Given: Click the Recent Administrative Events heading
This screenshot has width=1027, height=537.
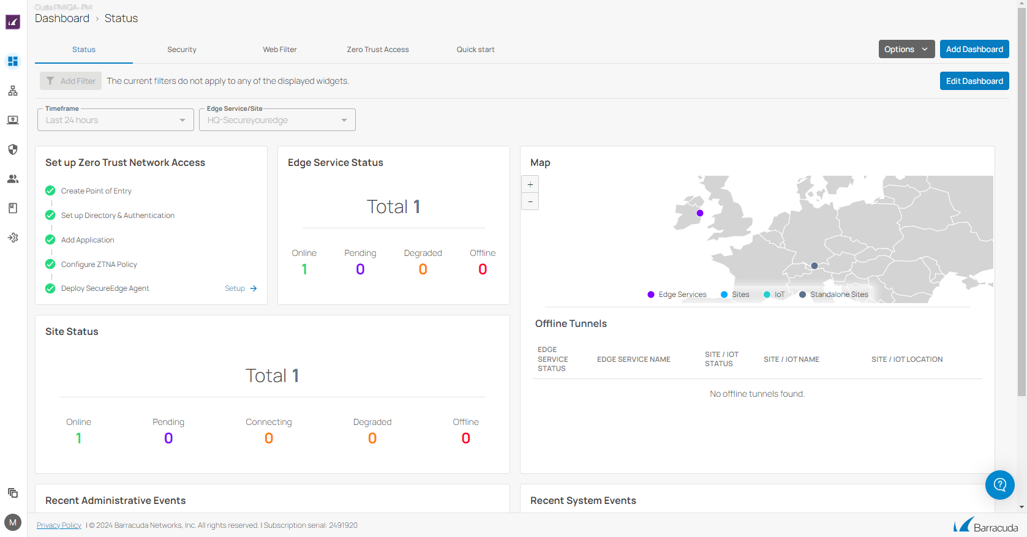Looking at the screenshot, I should (116, 501).
